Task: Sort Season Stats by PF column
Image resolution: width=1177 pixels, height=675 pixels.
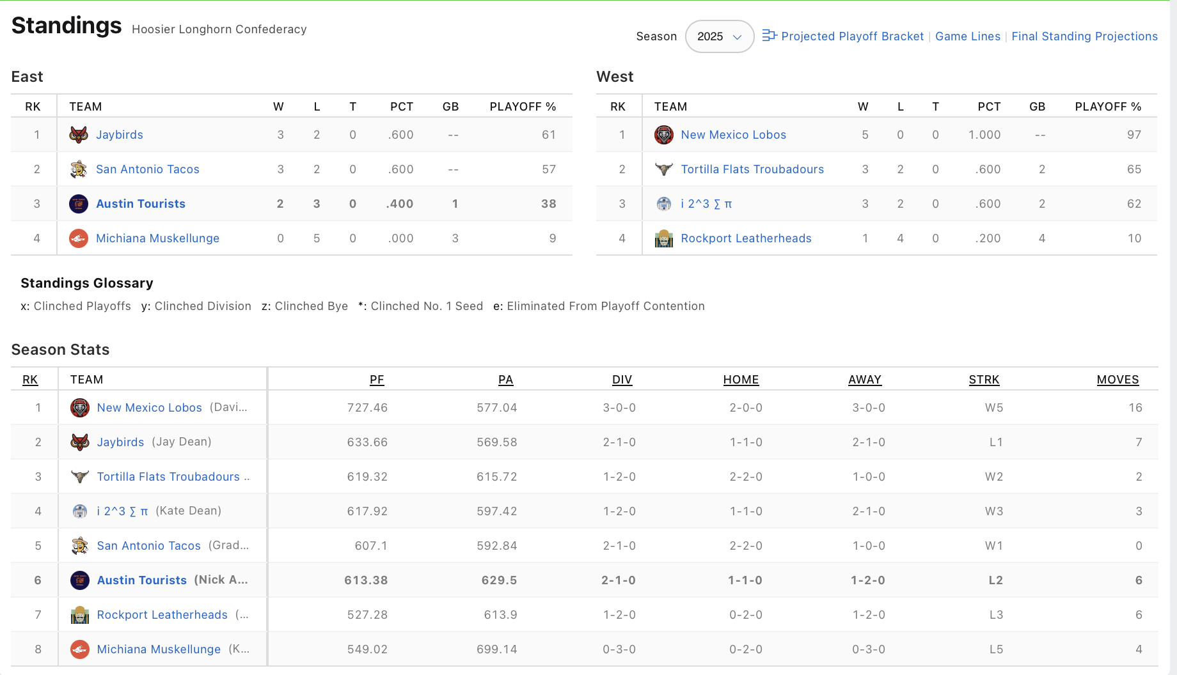Action: pos(377,380)
